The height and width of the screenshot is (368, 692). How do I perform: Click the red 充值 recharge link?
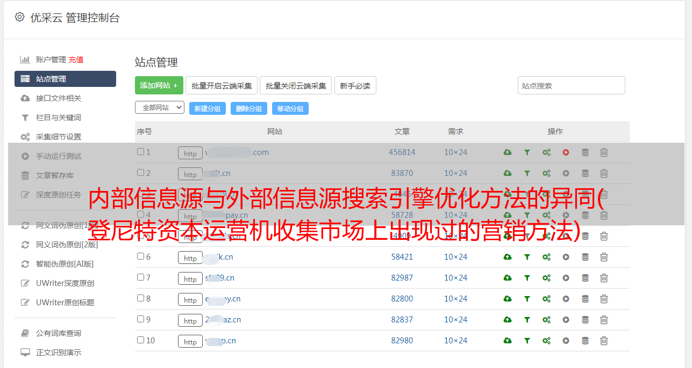click(76, 60)
